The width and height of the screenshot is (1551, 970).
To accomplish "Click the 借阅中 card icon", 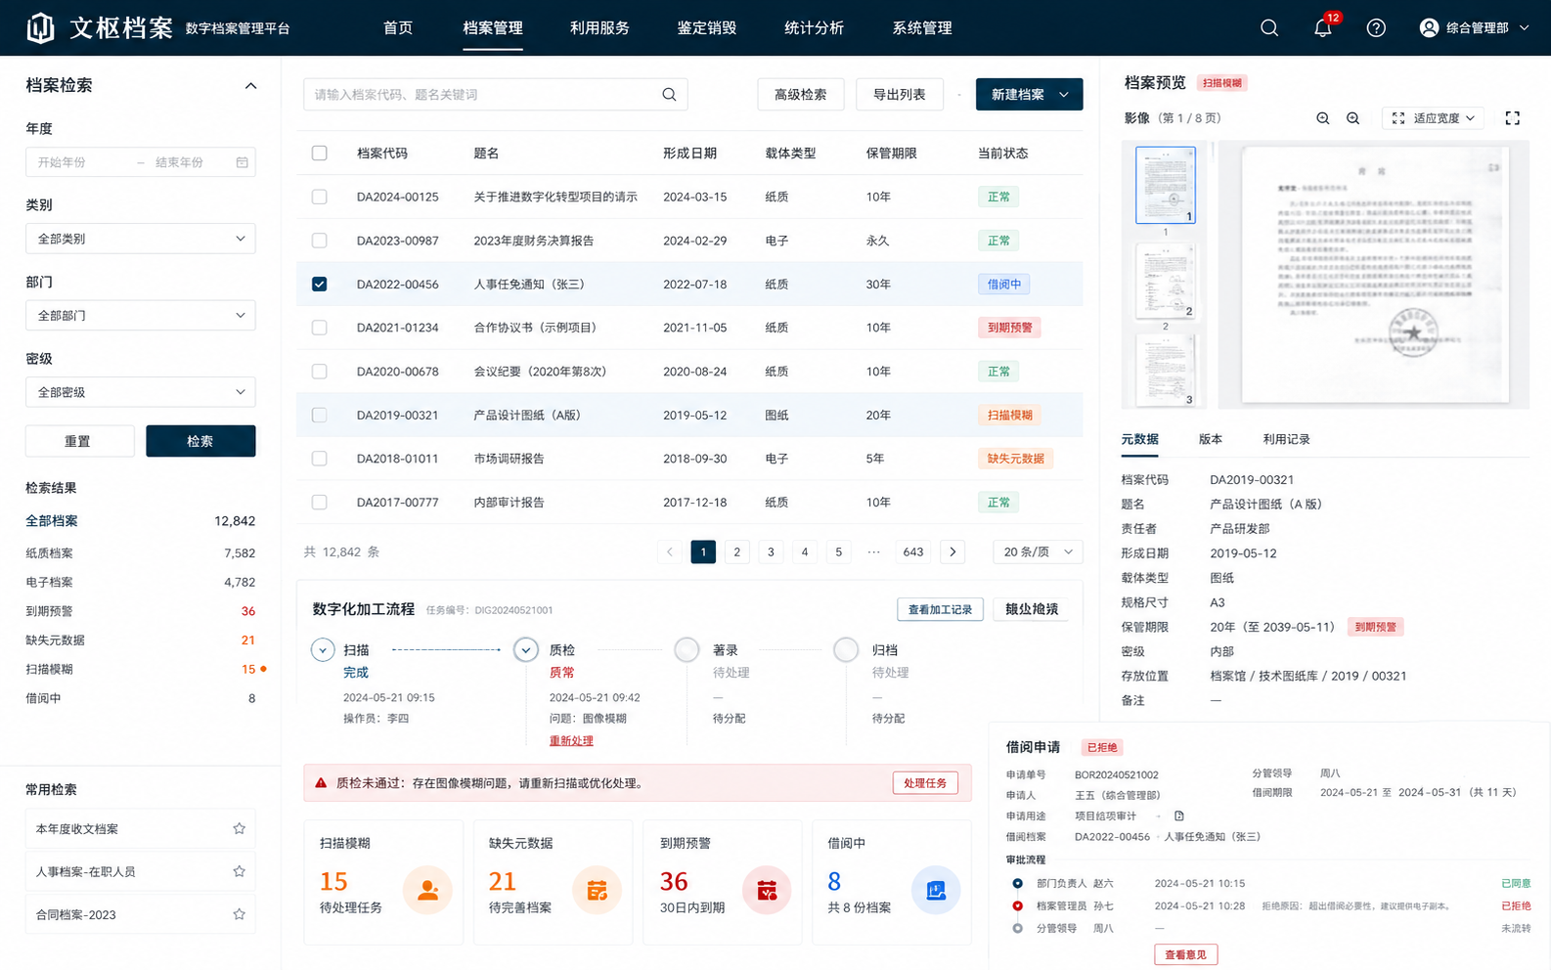I will [x=936, y=890].
